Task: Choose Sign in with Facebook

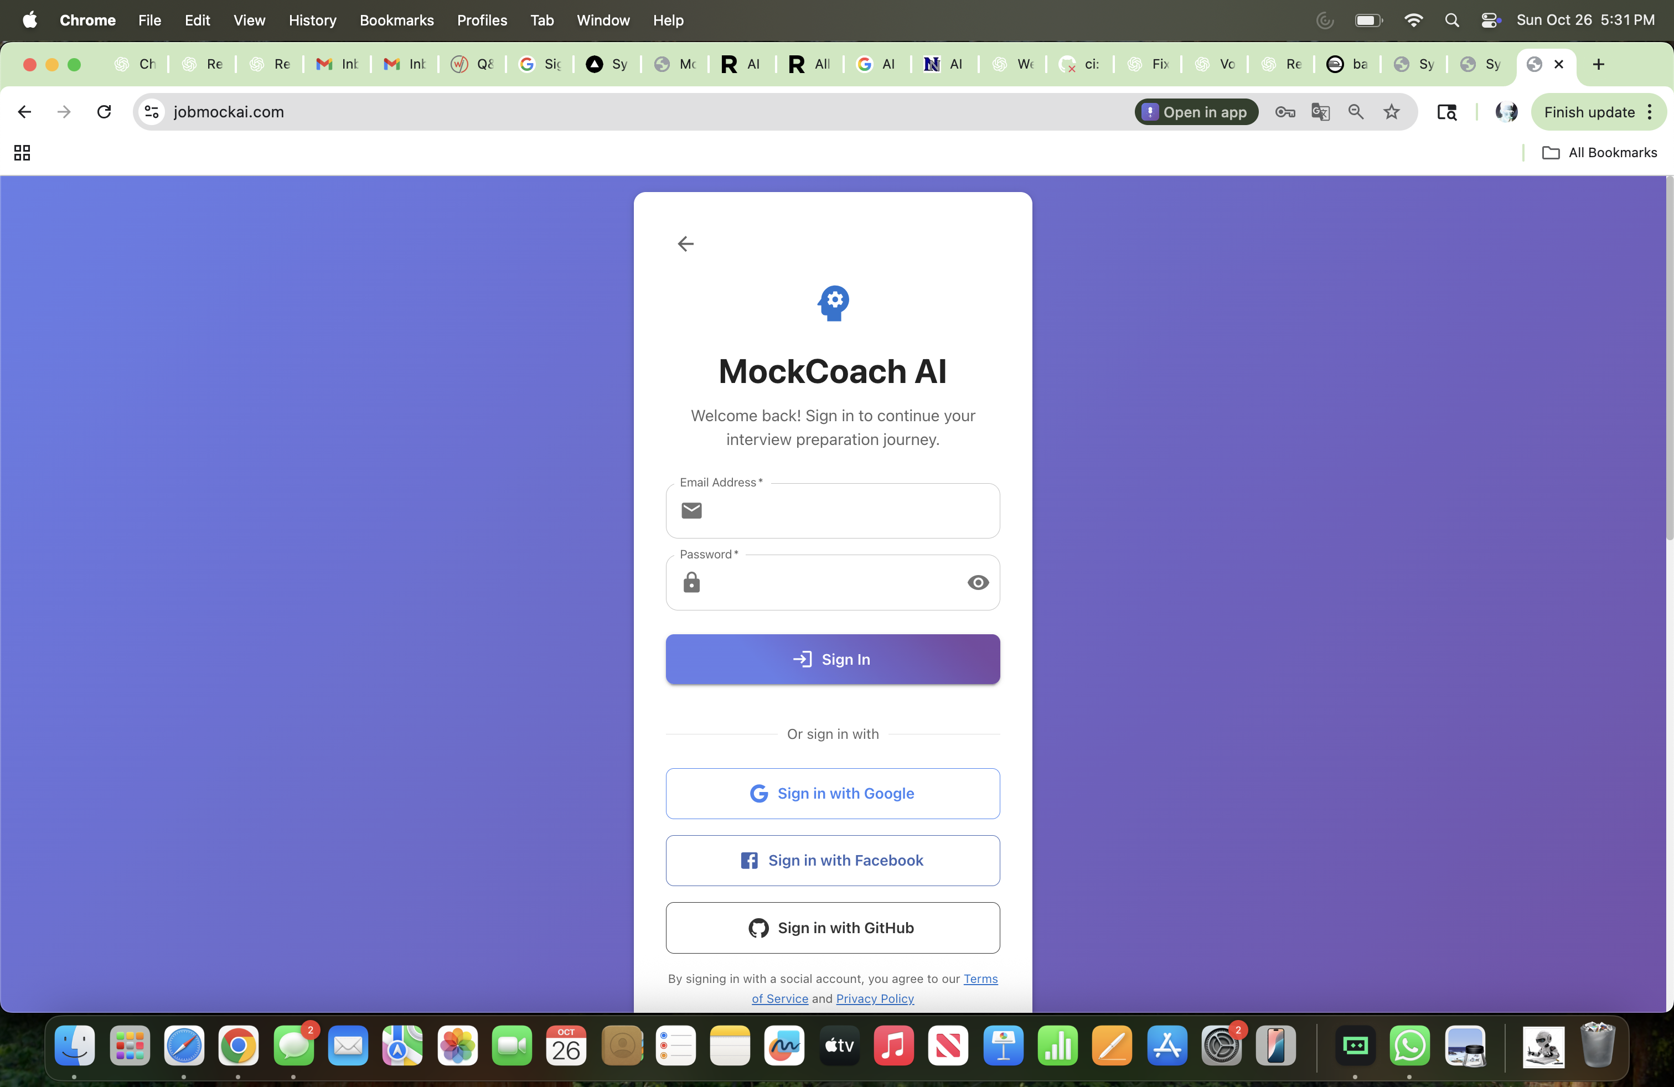Action: coord(832,861)
